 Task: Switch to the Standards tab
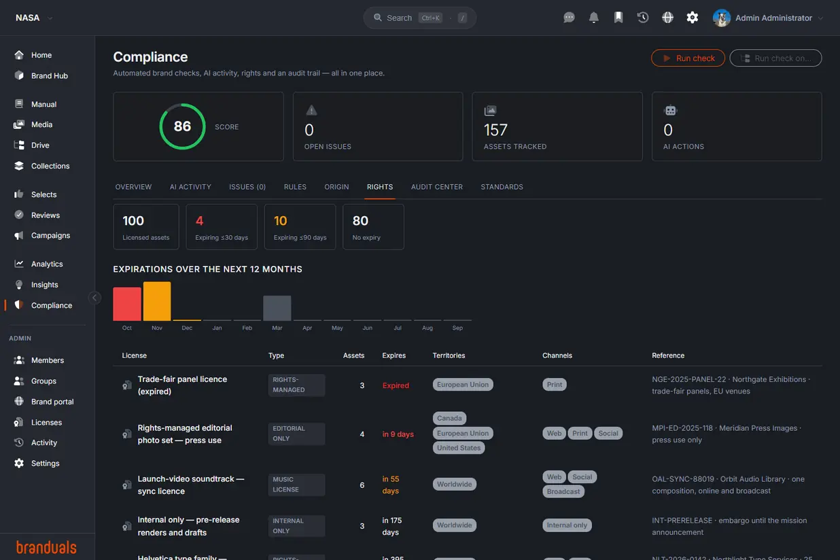(x=502, y=187)
